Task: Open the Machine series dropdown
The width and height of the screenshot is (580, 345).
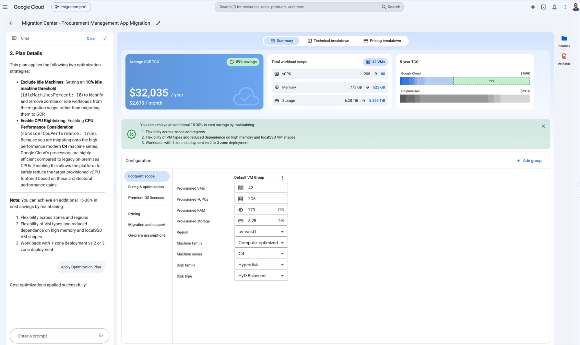Action: tap(261, 254)
